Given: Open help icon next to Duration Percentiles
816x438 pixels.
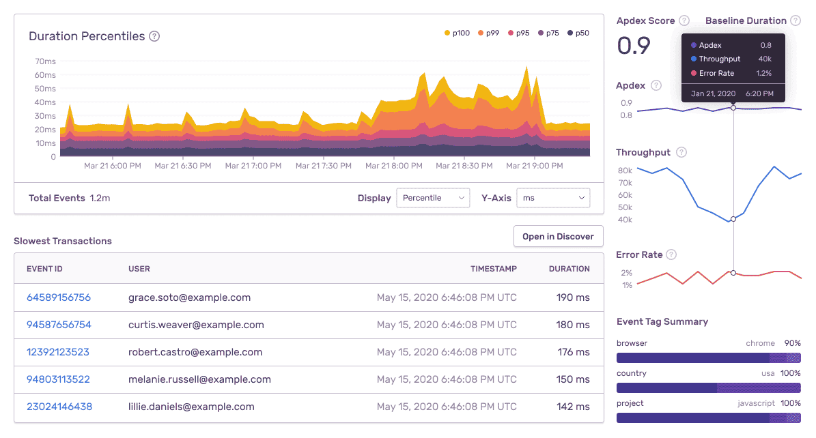Looking at the screenshot, I should 154,36.
